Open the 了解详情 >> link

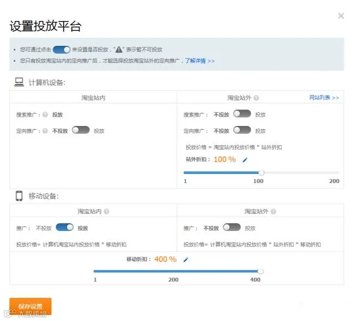coord(200,61)
